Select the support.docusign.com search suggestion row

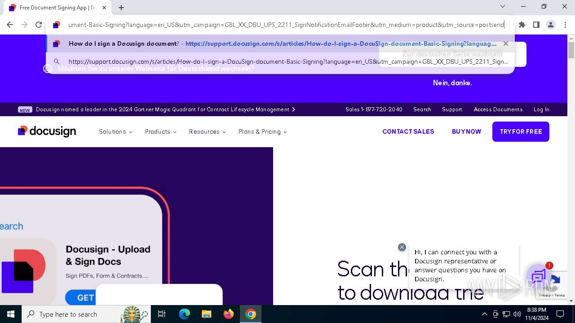click(x=281, y=61)
